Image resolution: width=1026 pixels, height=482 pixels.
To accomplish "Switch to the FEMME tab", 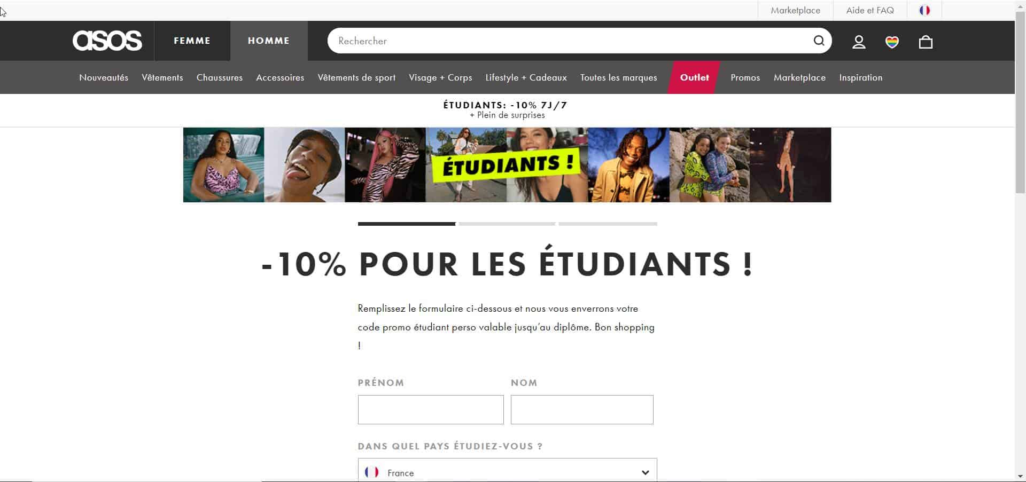I will coord(192,41).
